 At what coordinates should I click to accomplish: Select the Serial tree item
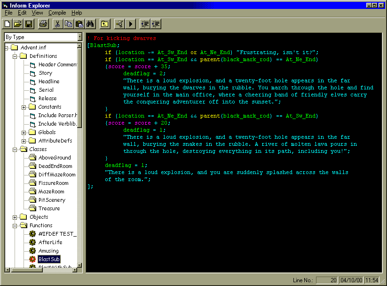[x=46, y=90]
